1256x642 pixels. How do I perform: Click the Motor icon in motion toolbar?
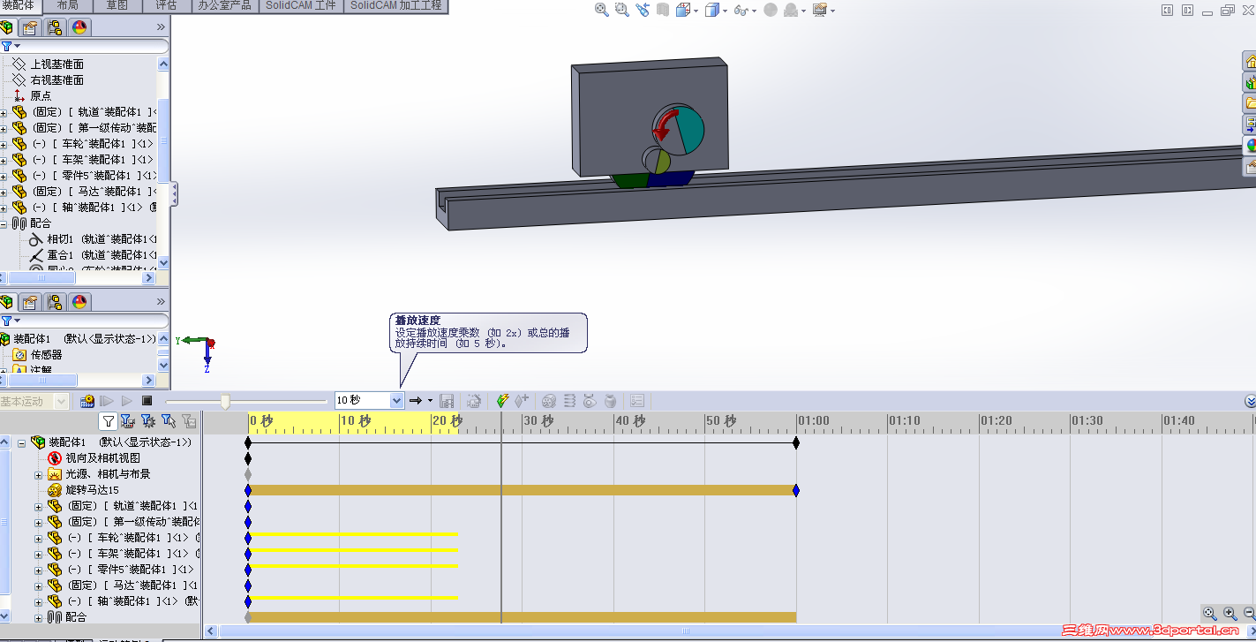click(x=548, y=401)
